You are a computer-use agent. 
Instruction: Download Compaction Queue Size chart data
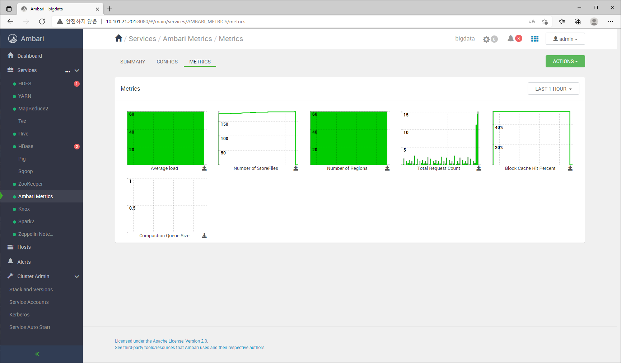[204, 235]
